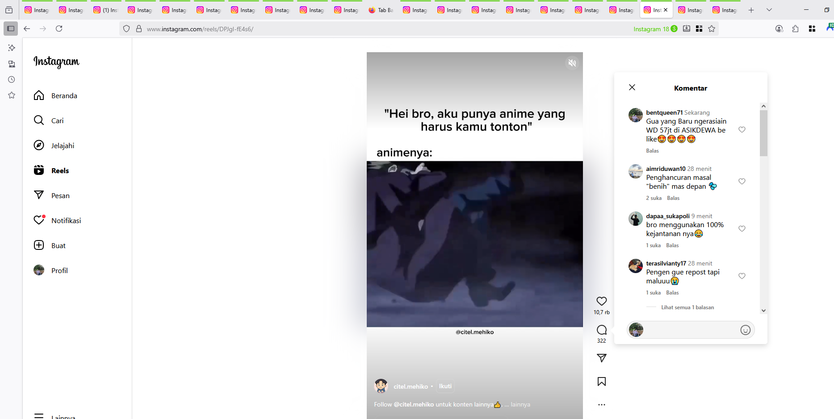The height and width of the screenshot is (419, 834).
Task: Go to Beranda home page
Action: 55,95
